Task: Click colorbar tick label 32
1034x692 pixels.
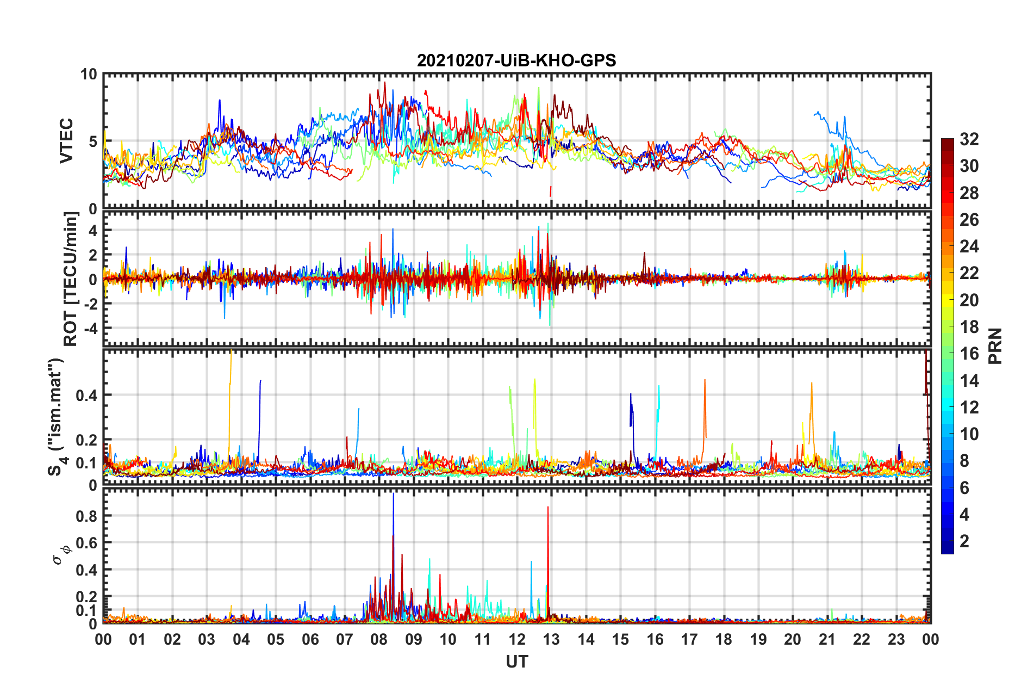Action: 969,139
